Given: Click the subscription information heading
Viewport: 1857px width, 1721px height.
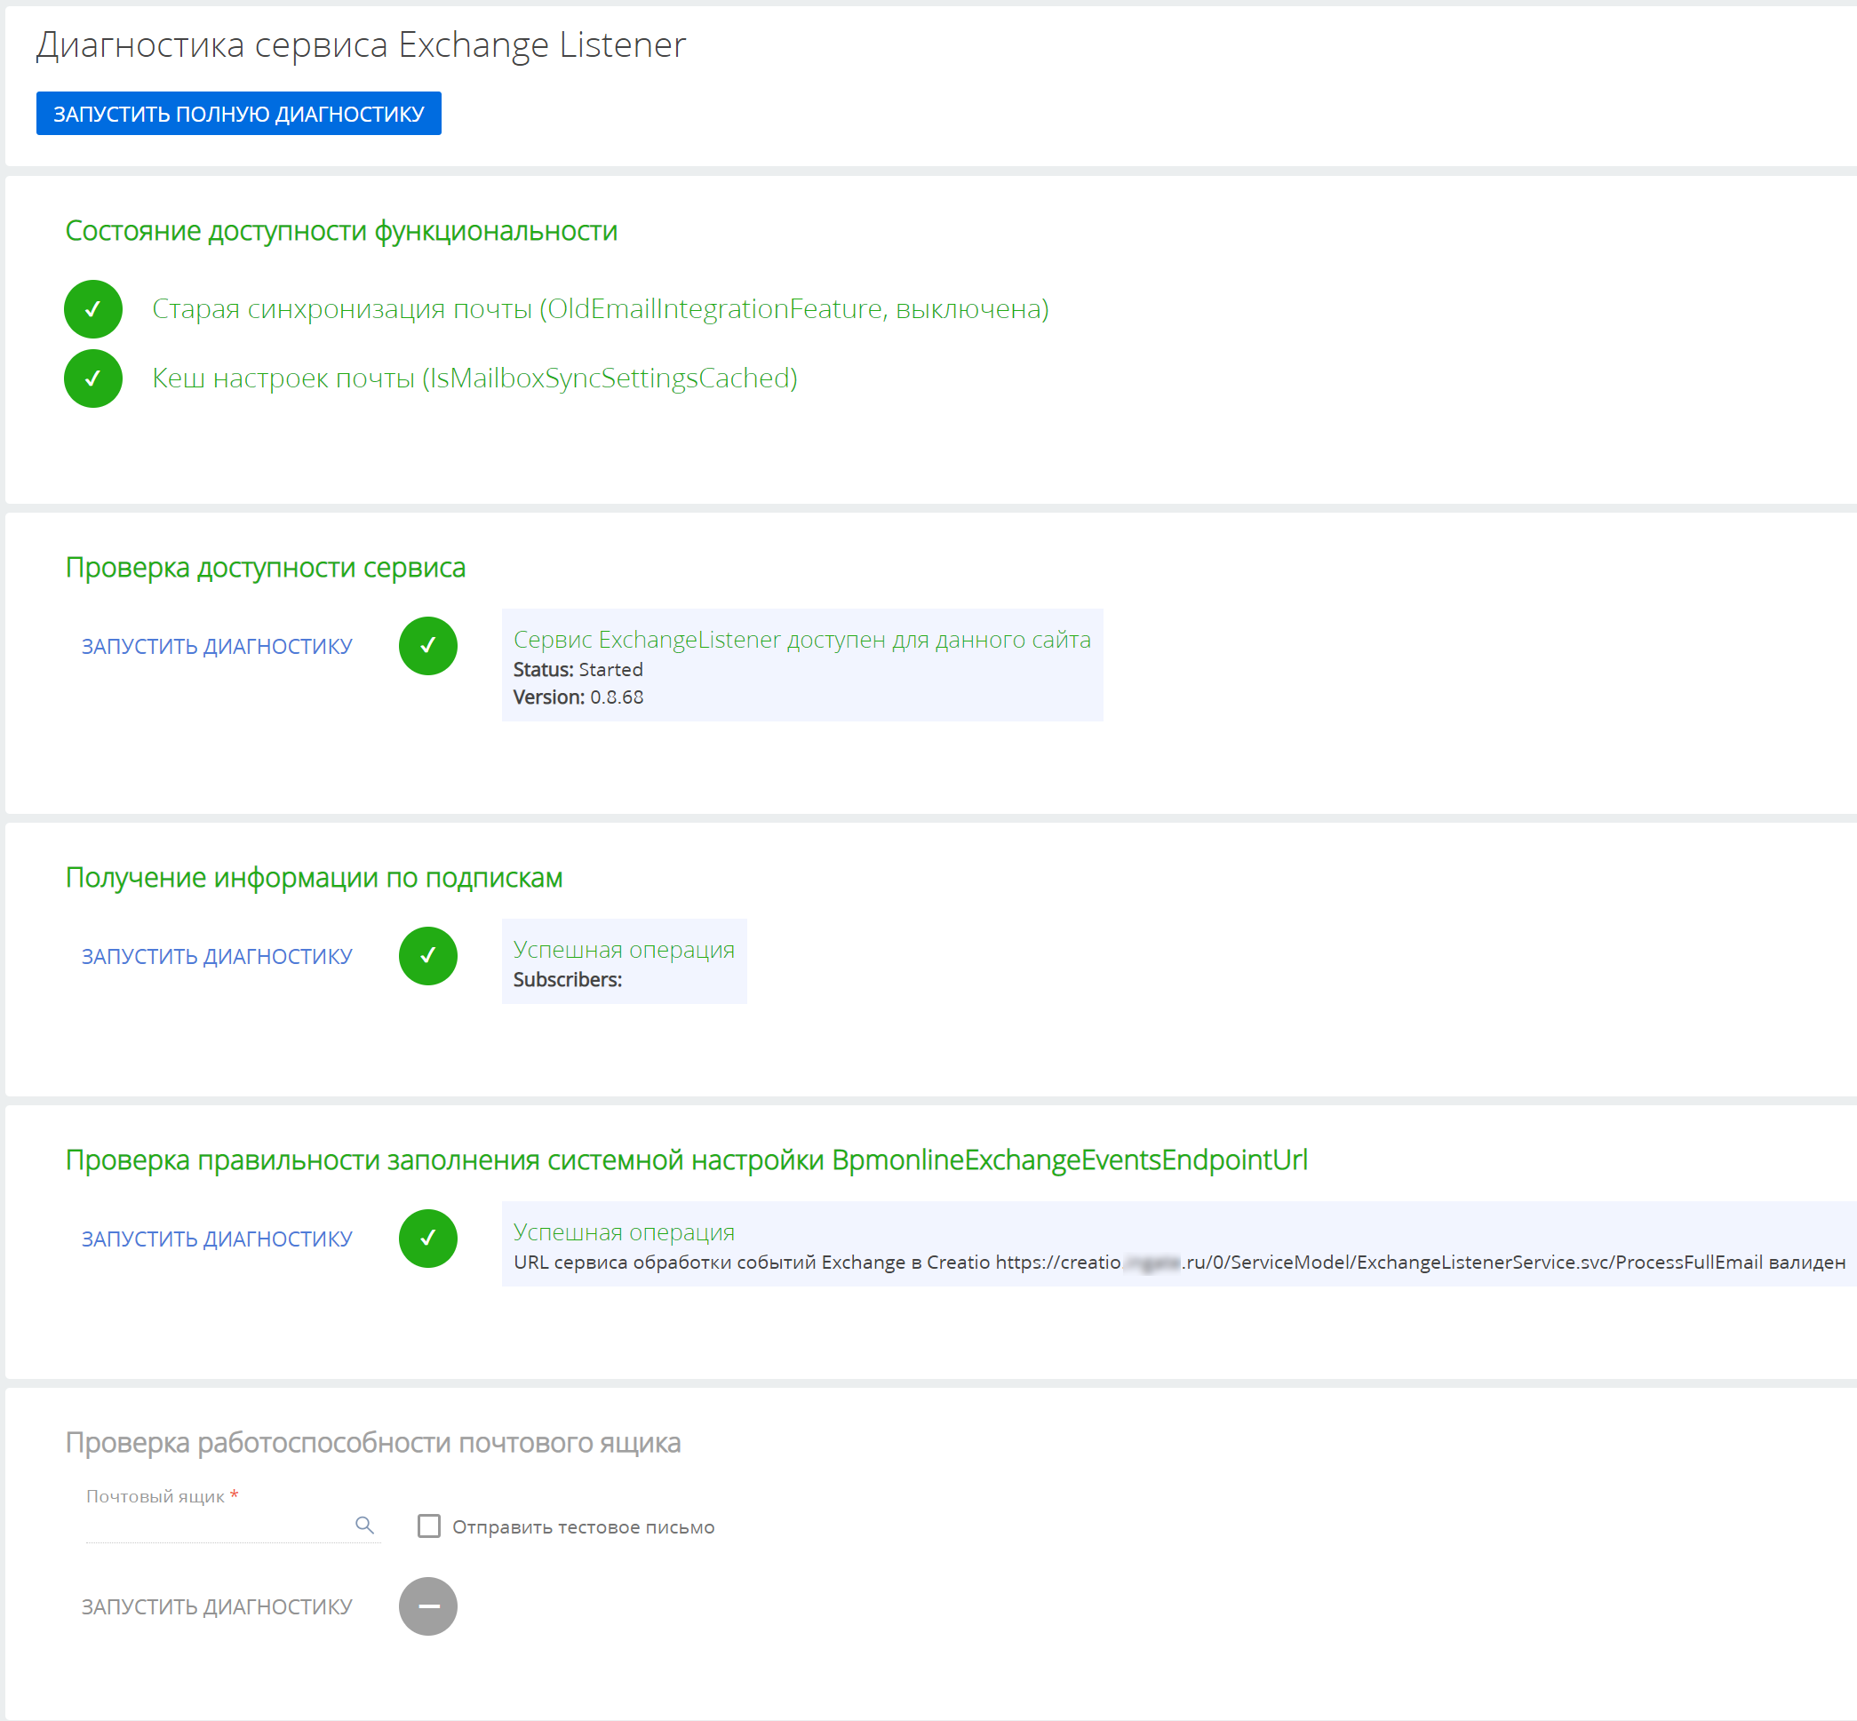Looking at the screenshot, I should click(314, 878).
